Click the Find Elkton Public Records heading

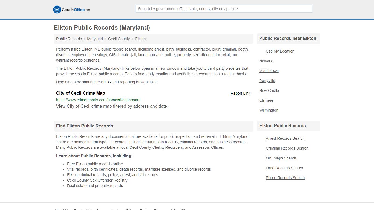tap(85, 126)
